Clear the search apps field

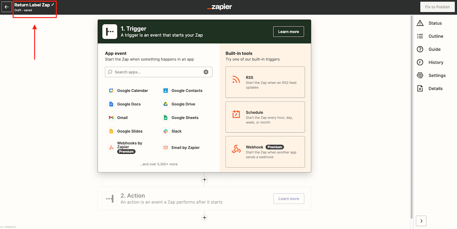tap(206, 72)
